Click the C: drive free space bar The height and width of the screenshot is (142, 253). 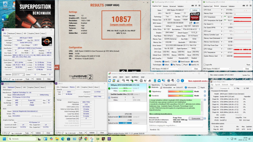125,117
